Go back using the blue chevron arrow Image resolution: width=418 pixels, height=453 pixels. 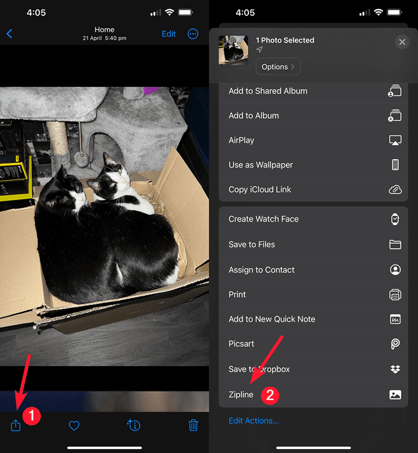[x=9, y=34]
